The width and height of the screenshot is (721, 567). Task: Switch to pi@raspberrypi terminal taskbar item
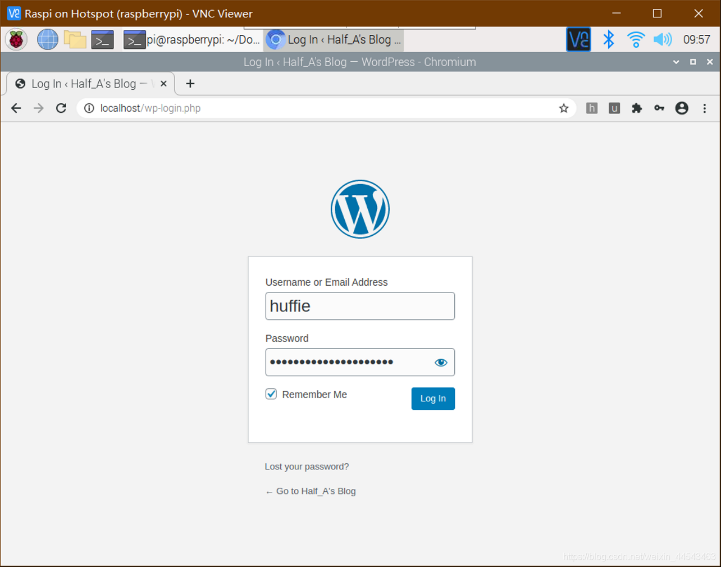191,40
